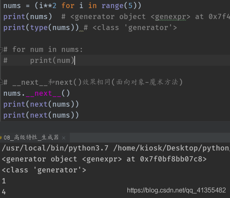Collapse the '# __next__和next()' comment block
This screenshot has width=230, height=198.
pos(1,82)
